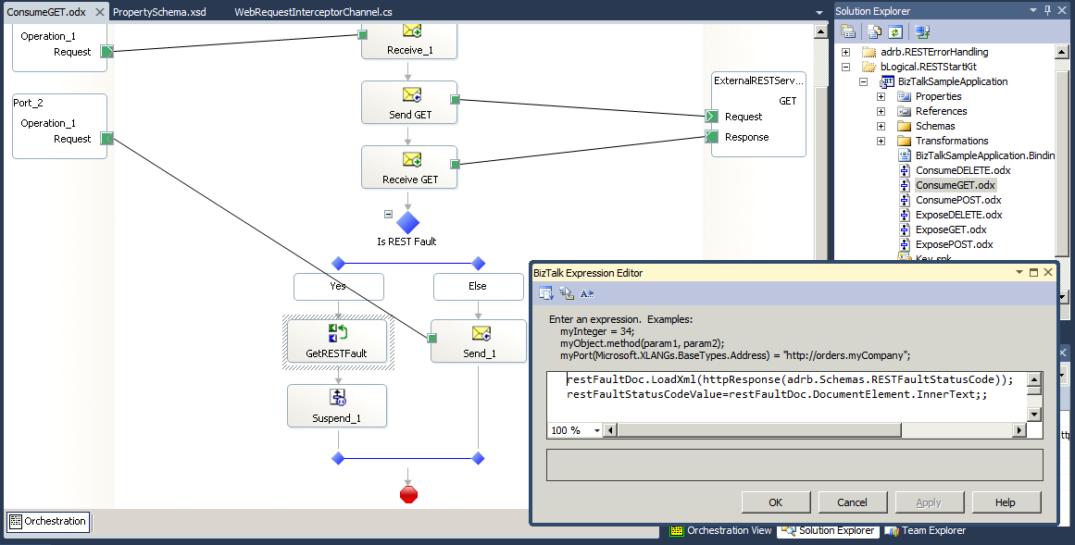Click the Cancel button

[852, 502]
